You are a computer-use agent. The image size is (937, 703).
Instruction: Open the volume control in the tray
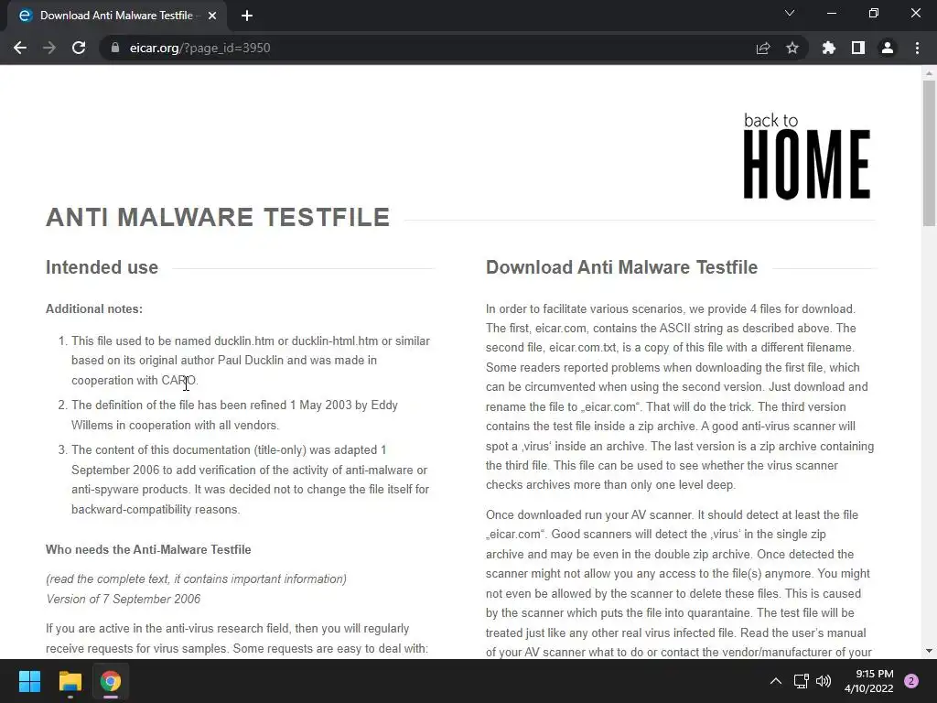tap(824, 681)
